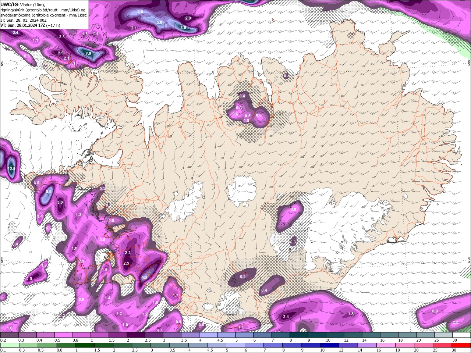Click the 1.7 value label
Image resolution: width=471 pixels, height=353 pixels.
176,295
